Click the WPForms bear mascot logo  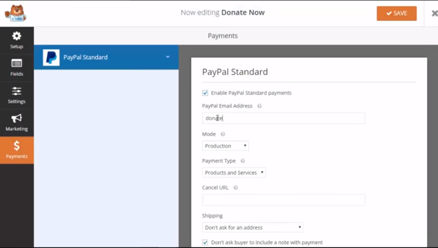16,13
